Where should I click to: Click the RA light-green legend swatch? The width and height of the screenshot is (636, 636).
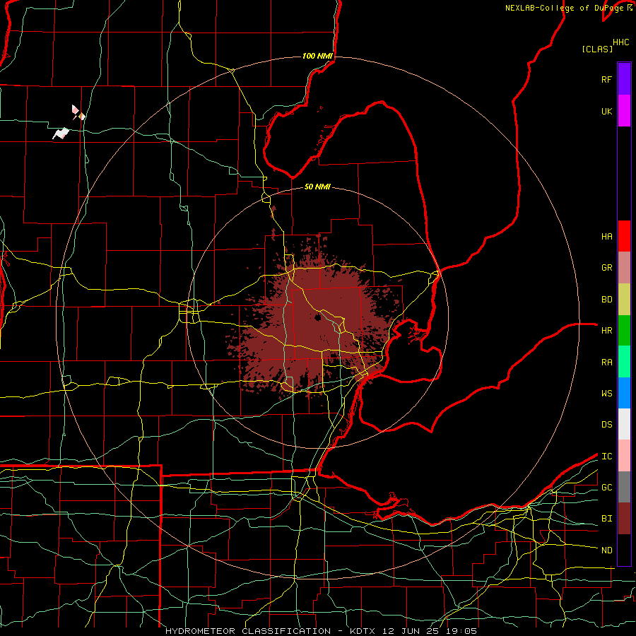[x=624, y=362]
